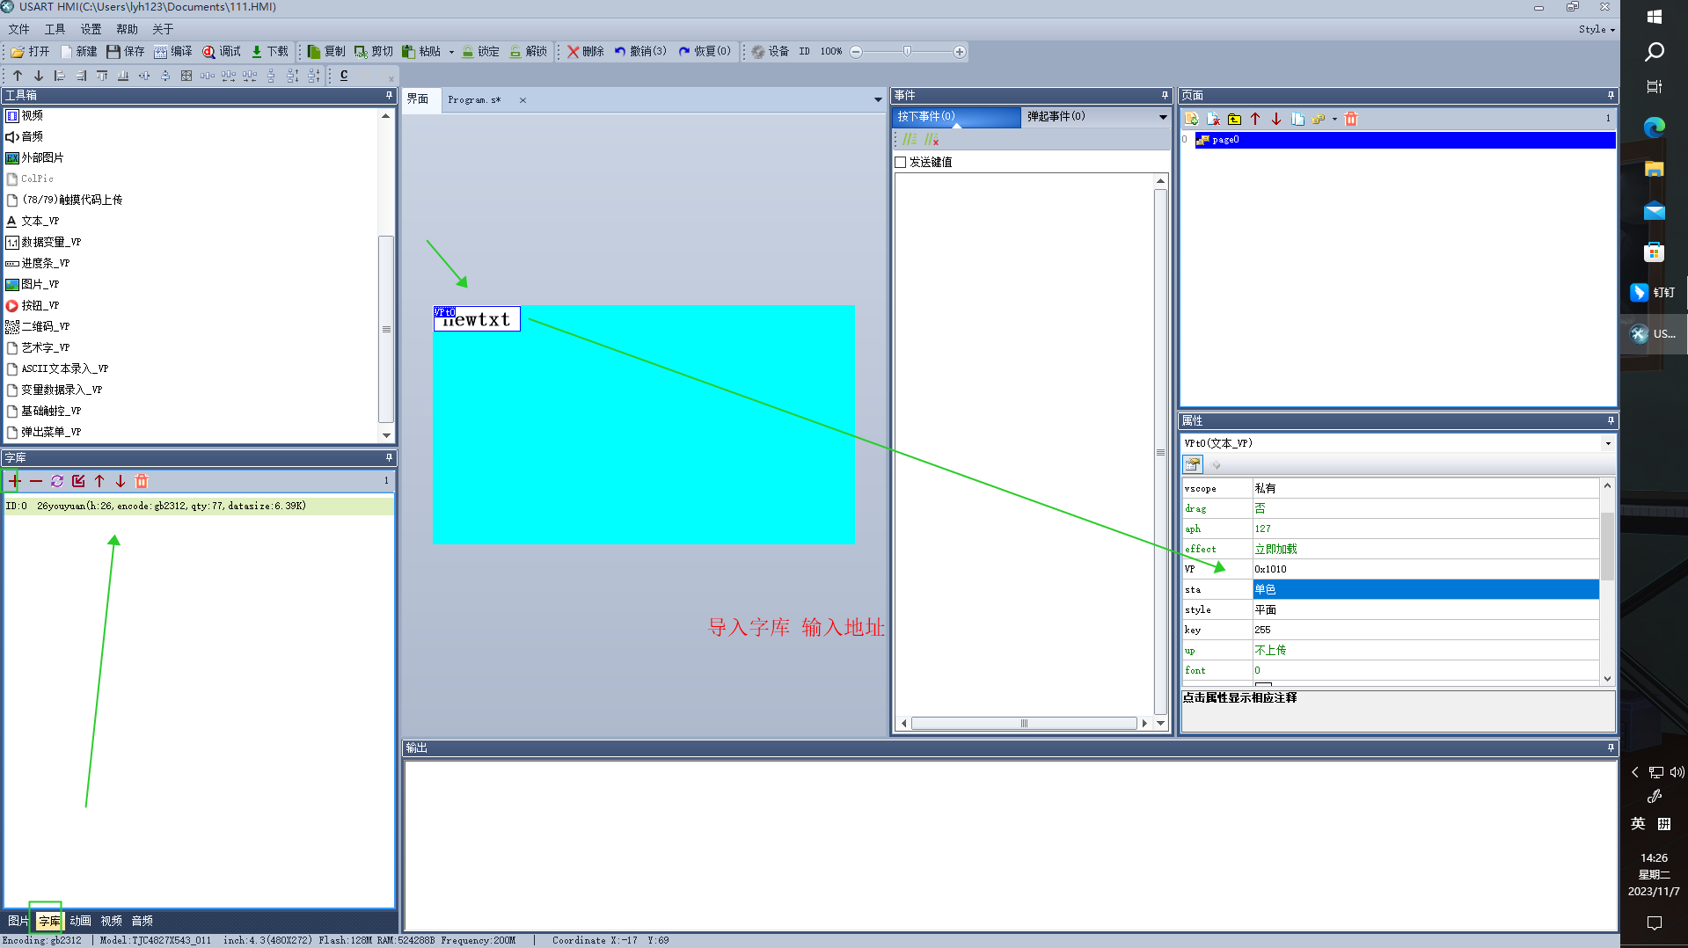
Task: Click the 锁定 (Lock) toolbar button
Action: pyautogui.click(x=480, y=52)
